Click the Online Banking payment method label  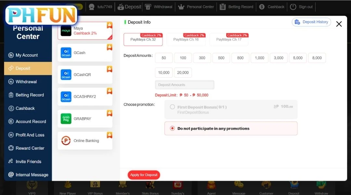pyautogui.click(x=86, y=141)
